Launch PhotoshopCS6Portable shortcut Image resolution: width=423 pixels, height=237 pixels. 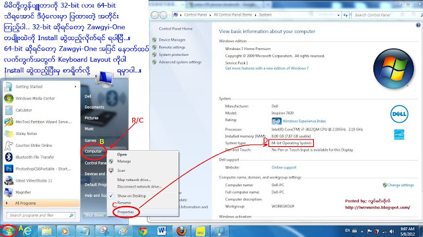[42, 169]
